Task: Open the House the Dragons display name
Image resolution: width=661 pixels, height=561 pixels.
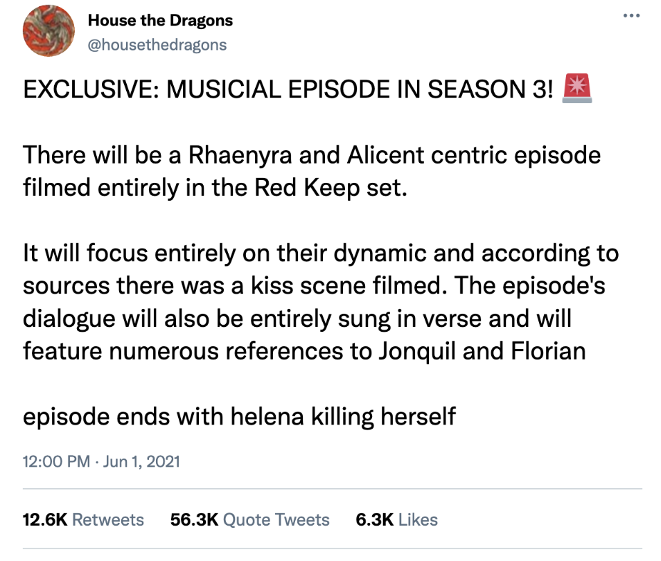Action: point(160,21)
